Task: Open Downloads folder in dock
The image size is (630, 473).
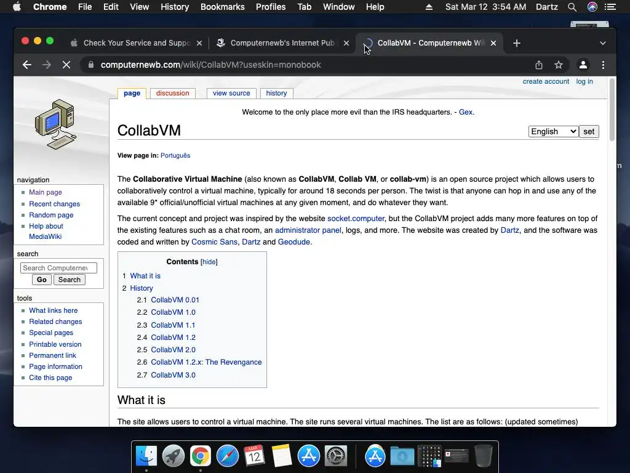Action: point(402,456)
